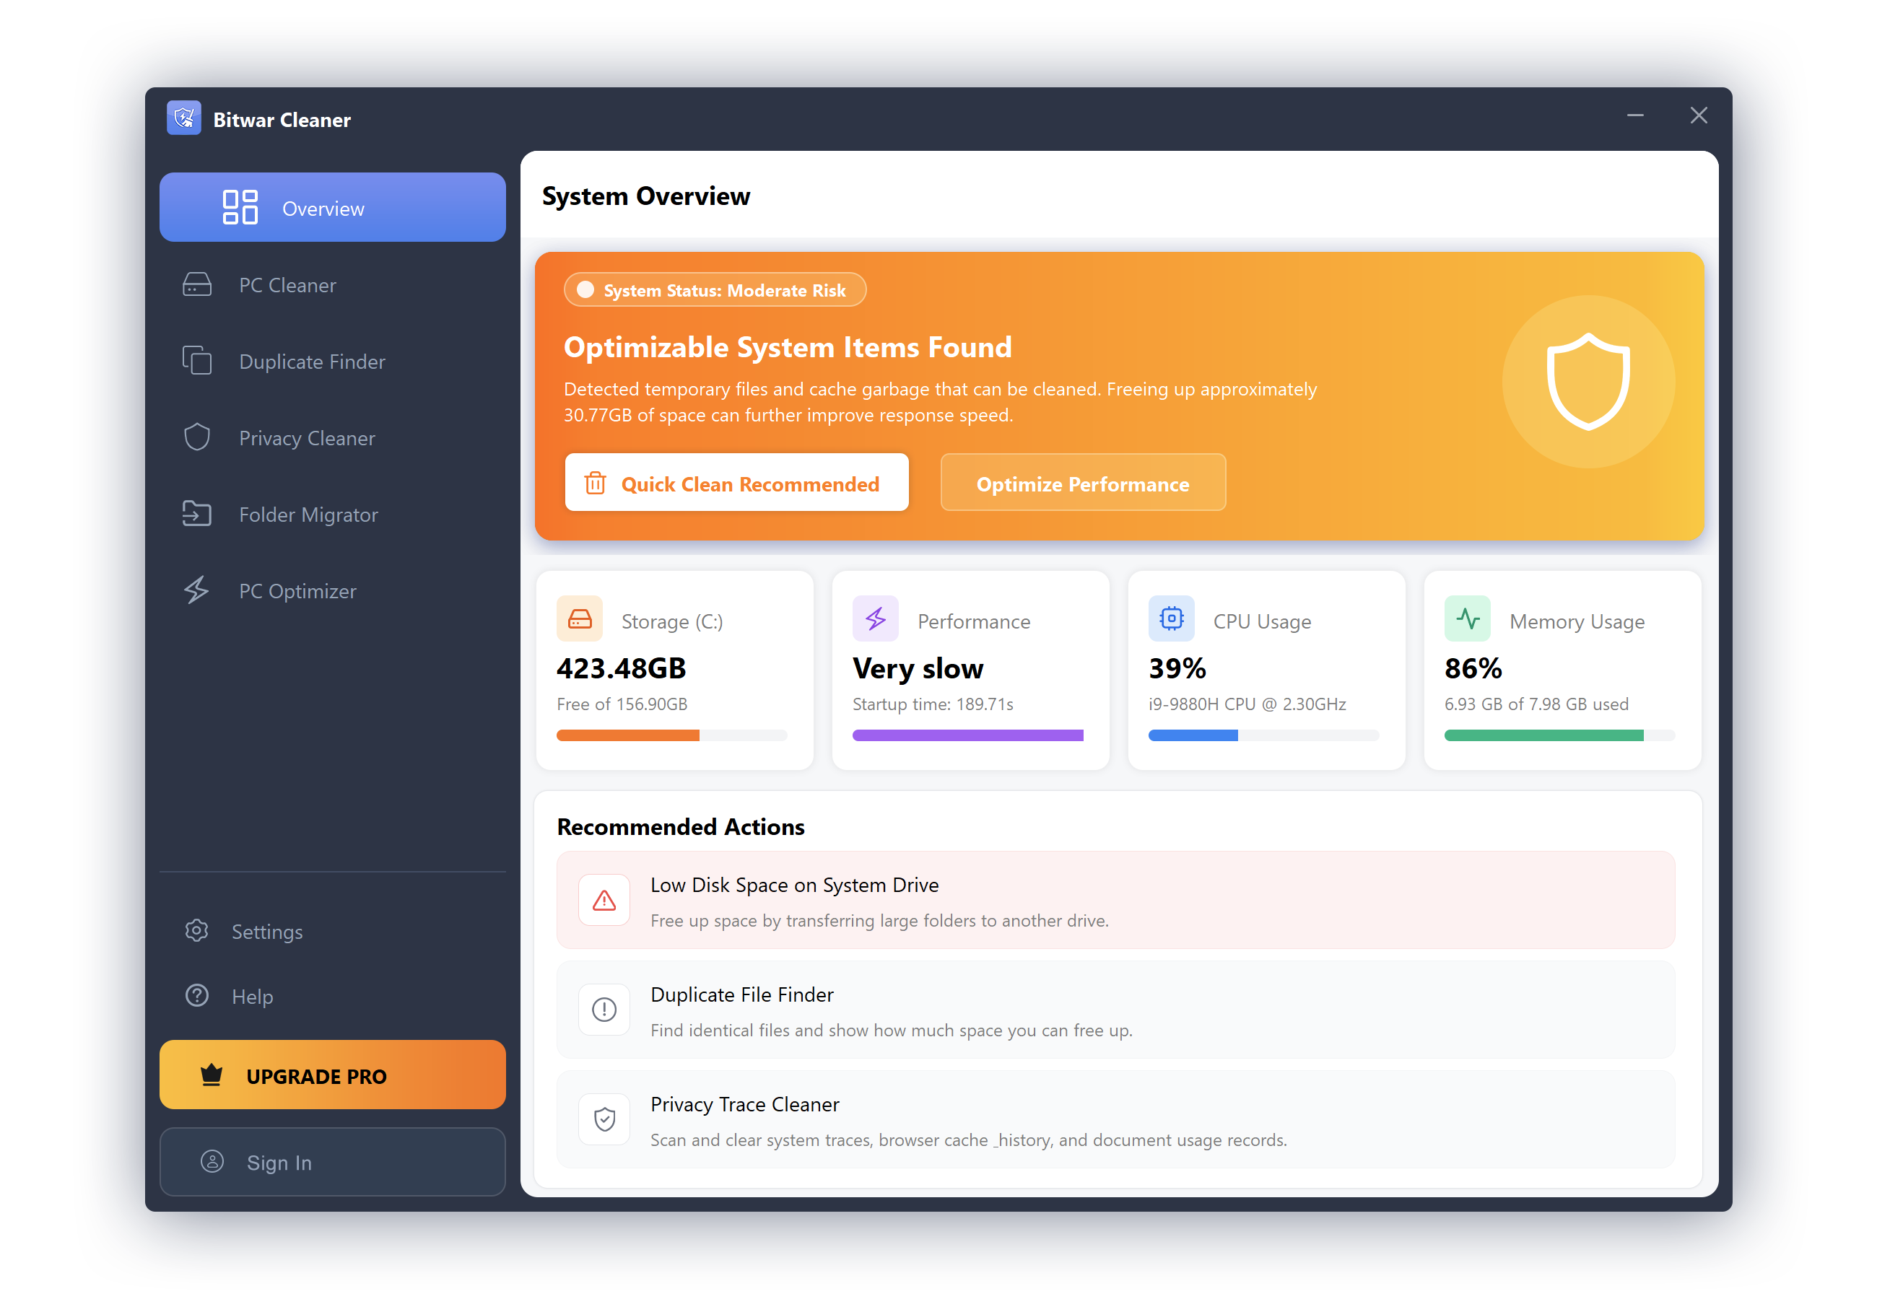The height and width of the screenshot is (1299, 1877).
Task: Select Privacy Cleaner in sidebar
Action: [x=332, y=437]
